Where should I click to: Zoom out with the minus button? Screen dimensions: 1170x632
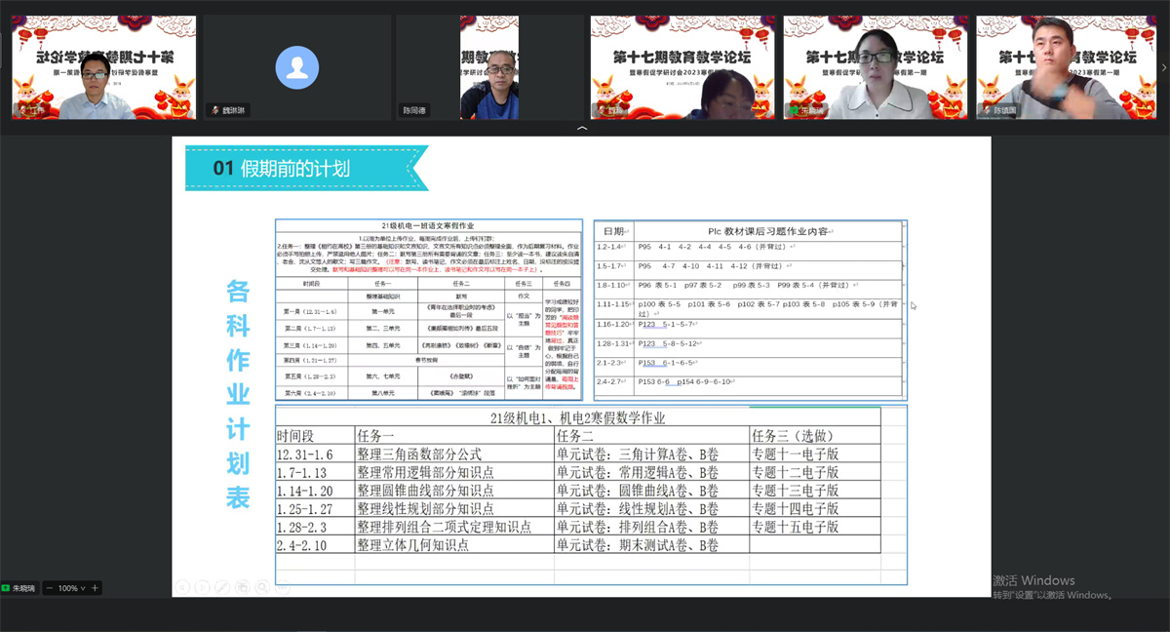pos(49,588)
